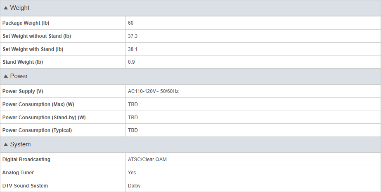Select the Package Weight (lb) label
381x192 pixels.
coord(26,23)
